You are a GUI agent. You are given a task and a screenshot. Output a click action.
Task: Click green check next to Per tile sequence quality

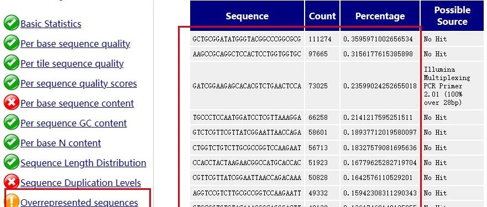point(12,63)
